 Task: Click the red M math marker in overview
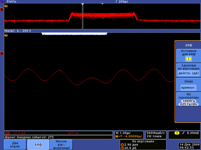pyautogui.click(x=2, y=9)
